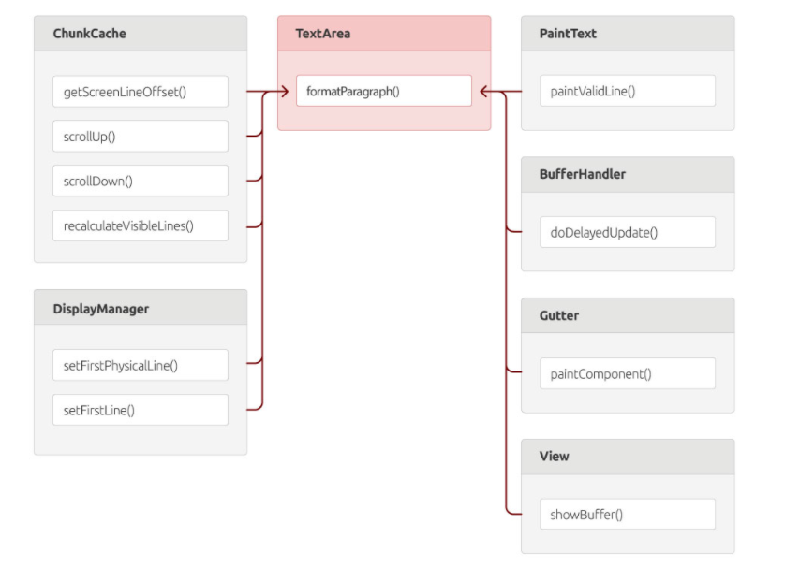Select the scrollDown() method node
The image size is (785, 567).
pyautogui.click(x=141, y=181)
